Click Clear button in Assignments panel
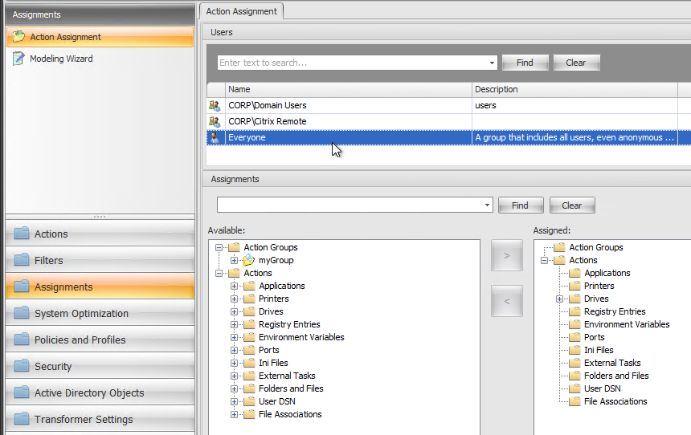691x435 pixels. pos(571,205)
